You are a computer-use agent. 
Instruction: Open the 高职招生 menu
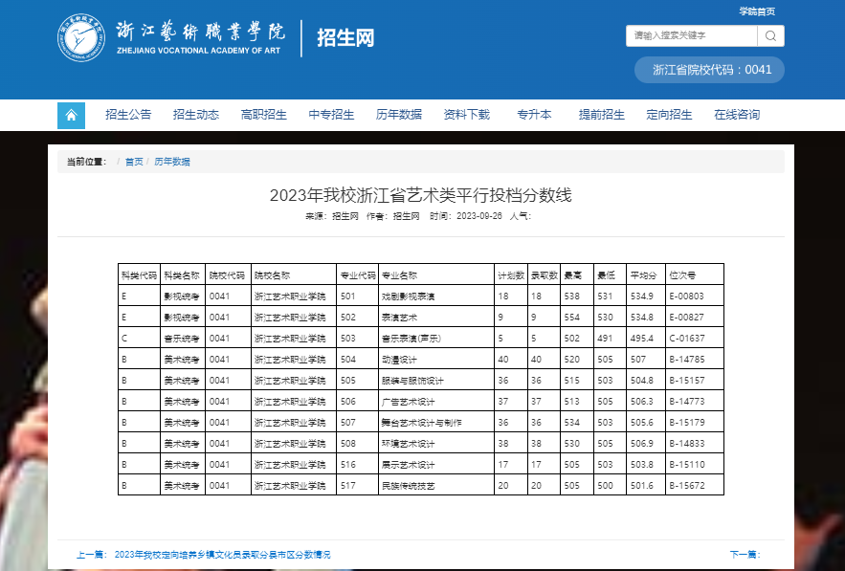[x=263, y=115]
